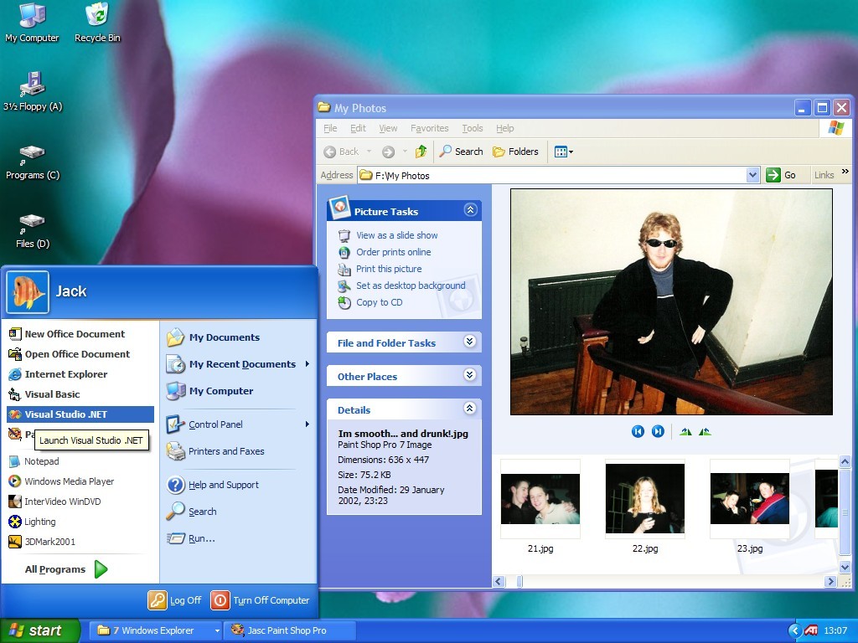Switch to Jasc Paint Shop Pro taskbar button

click(x=290, y=630)
